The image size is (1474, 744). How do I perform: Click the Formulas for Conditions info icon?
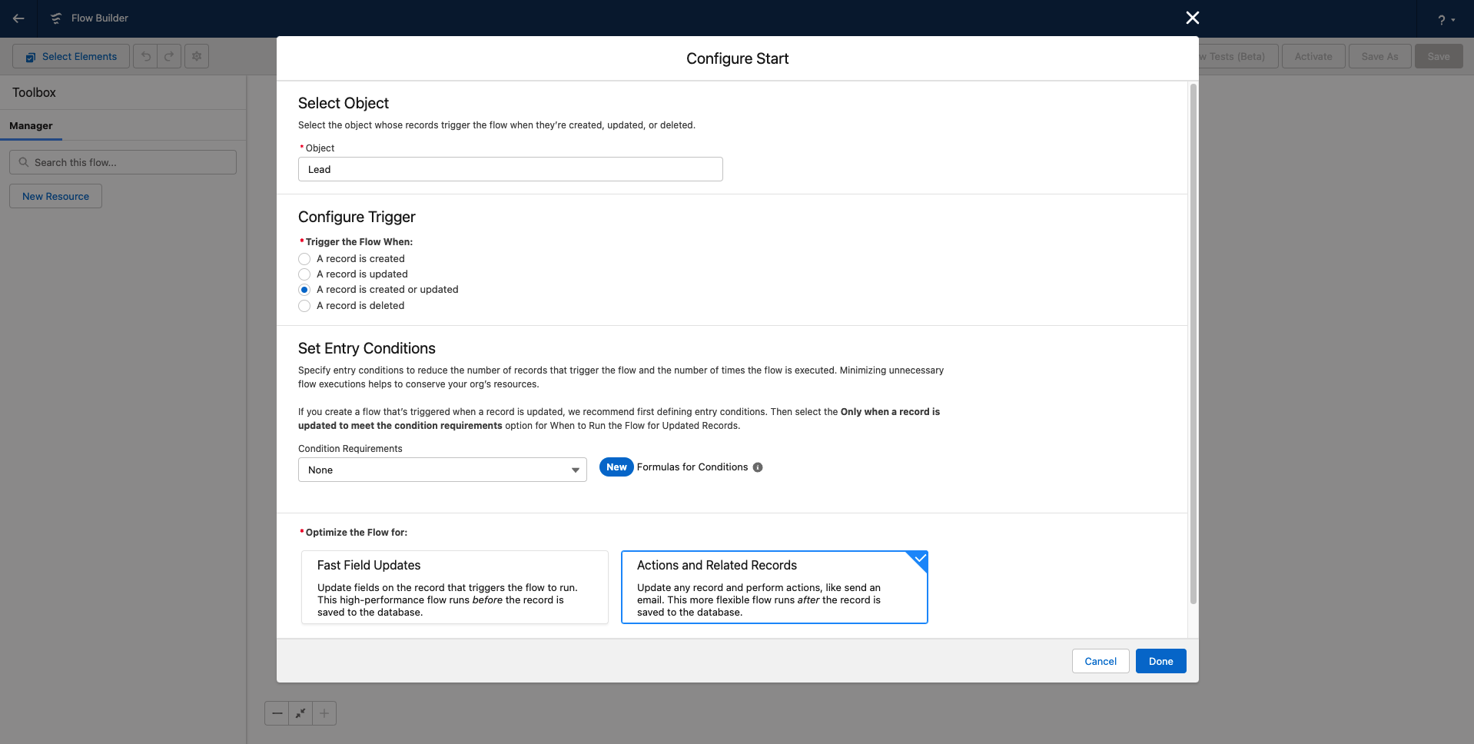(x=758, y=467)
